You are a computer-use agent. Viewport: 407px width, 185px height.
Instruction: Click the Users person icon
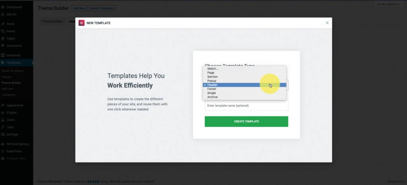pos(3,120)
